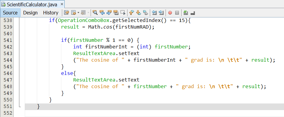Click line number 552 in gutter

pos(8,113)
